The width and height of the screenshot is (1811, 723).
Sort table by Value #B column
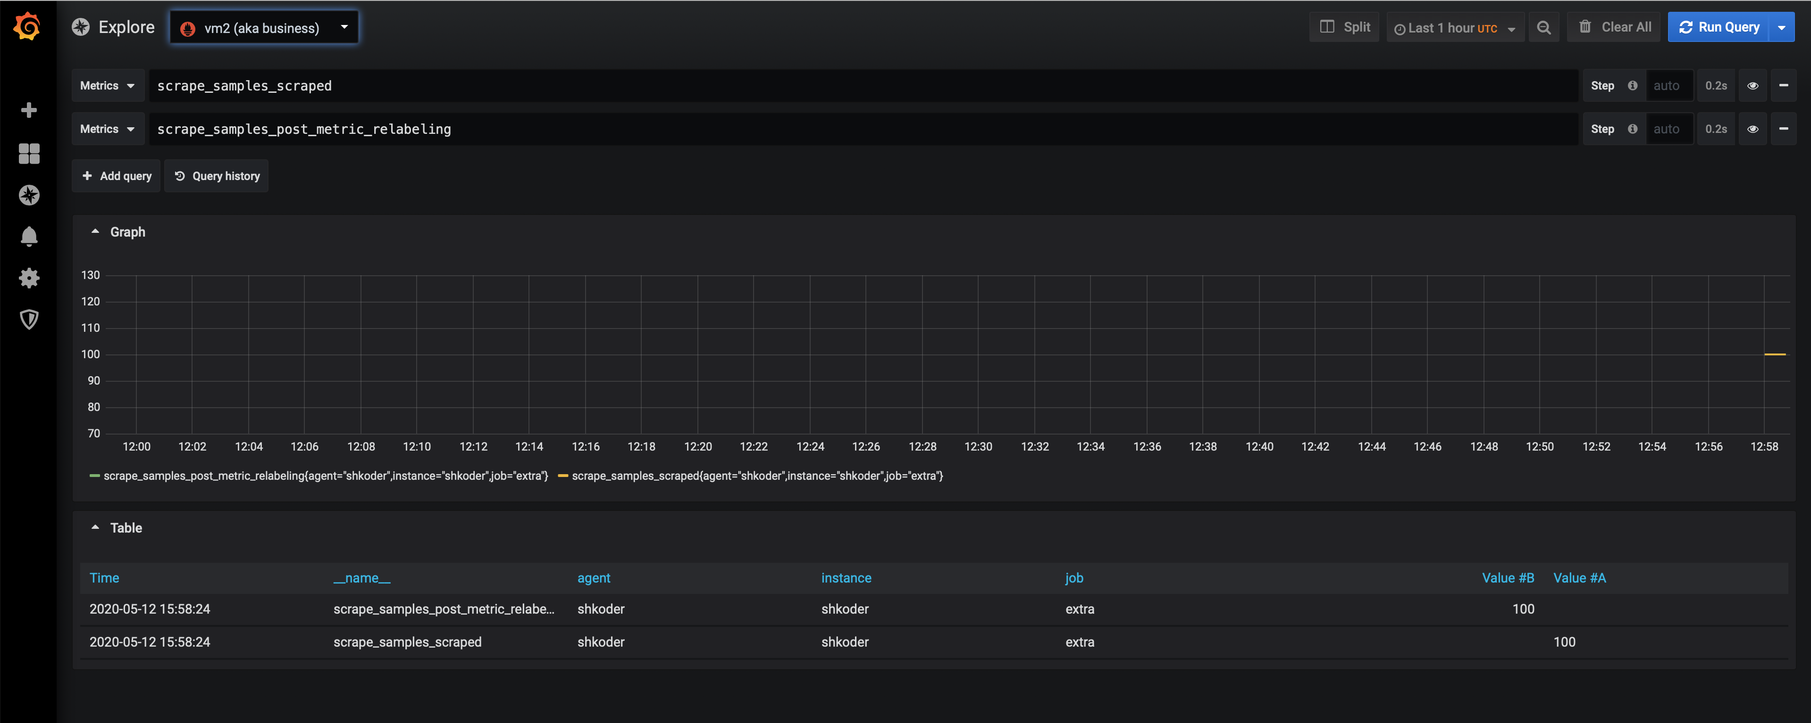(1508, 578)
